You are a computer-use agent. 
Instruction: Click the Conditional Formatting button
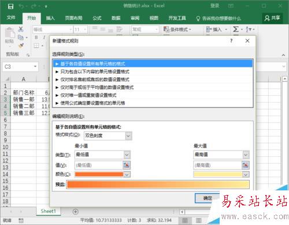pos(177,29)
